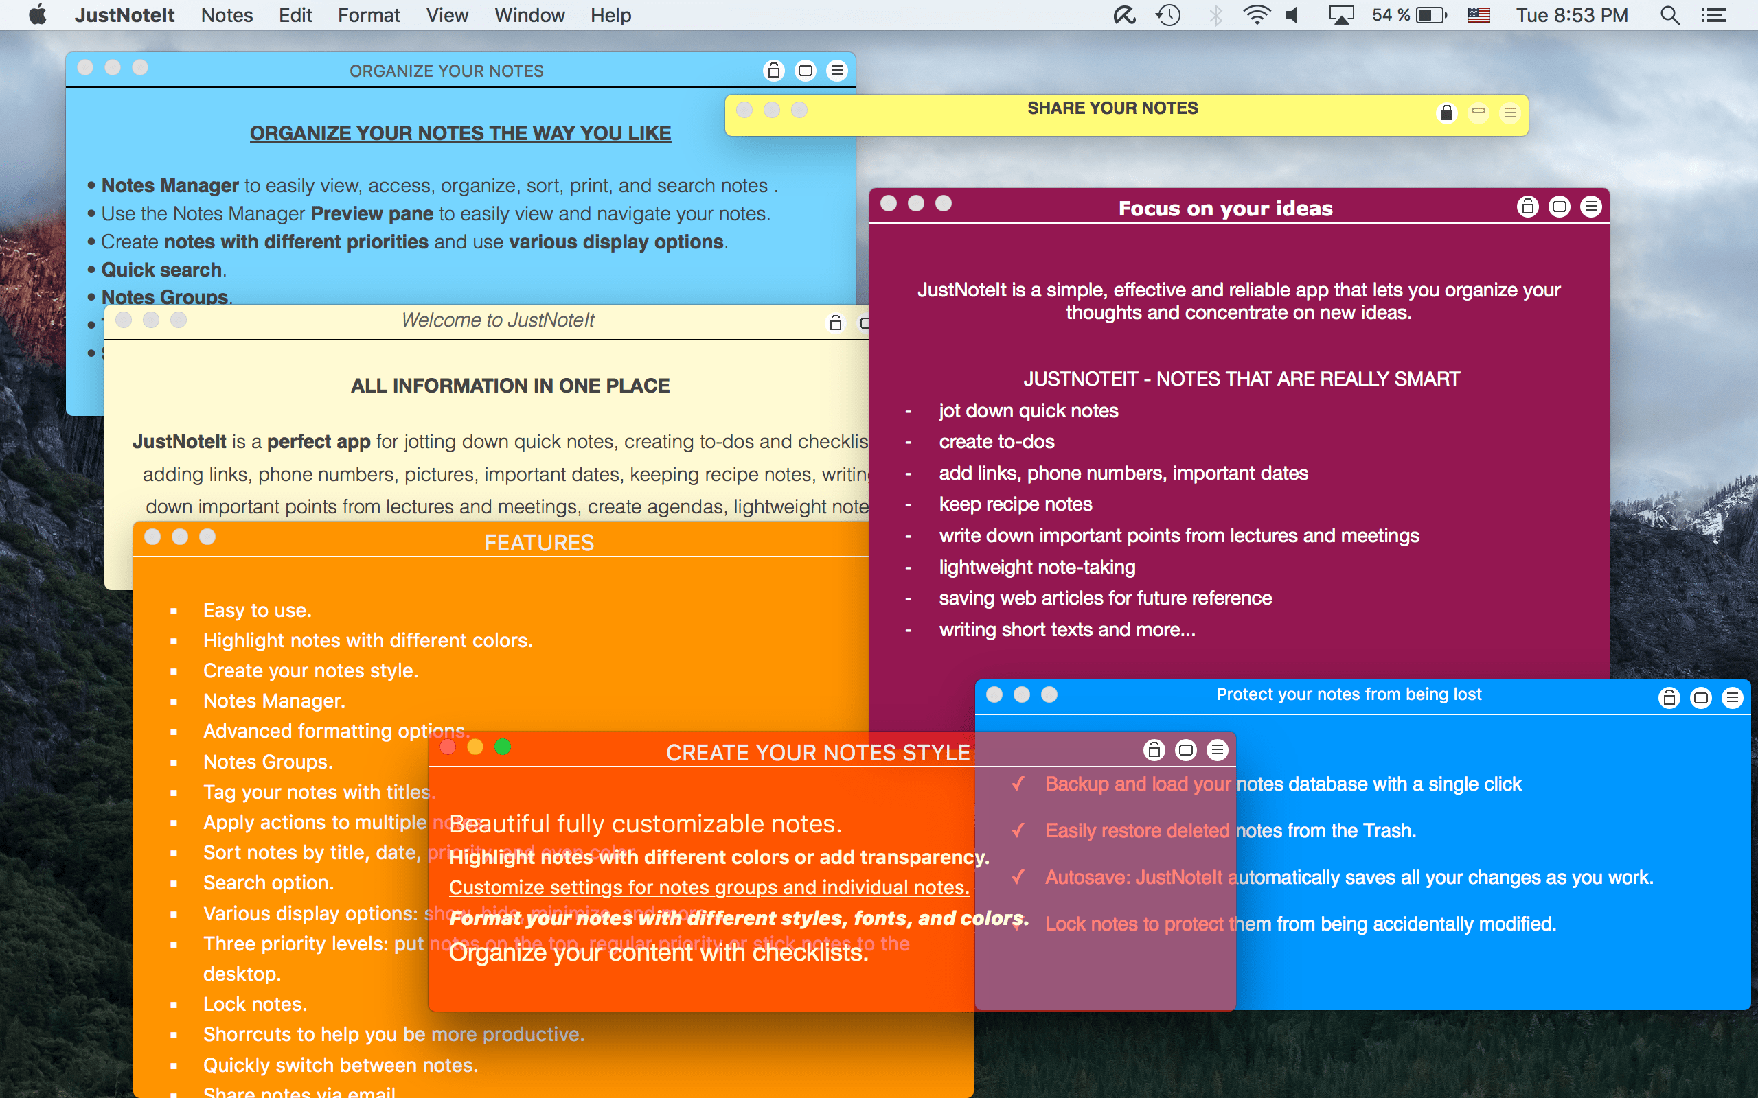Screen dimensions: 1758x1098
Task: Open the Format menu
Action: coord(368,14)
